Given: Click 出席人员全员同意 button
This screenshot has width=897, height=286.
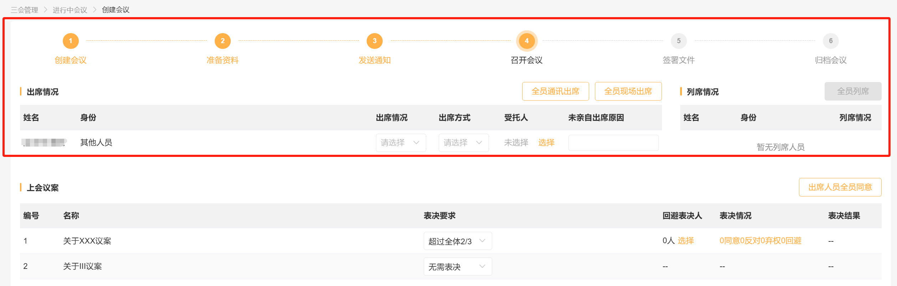Looking at the screenshot, I should 840,187.
